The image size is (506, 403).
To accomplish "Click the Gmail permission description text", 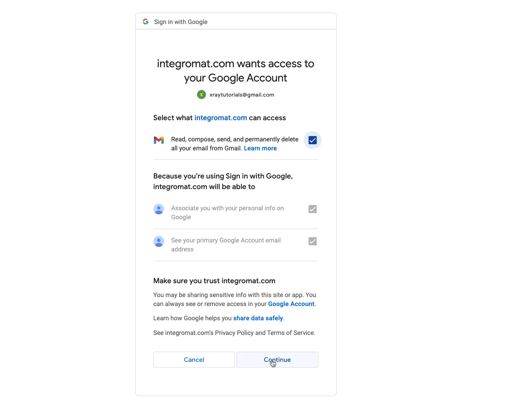I will tap(235, 144).
